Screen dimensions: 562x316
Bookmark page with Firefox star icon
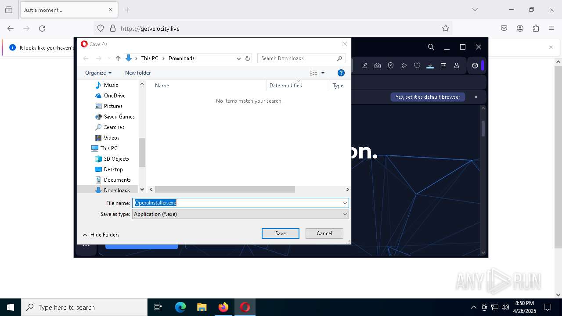(x=446, y=29)
